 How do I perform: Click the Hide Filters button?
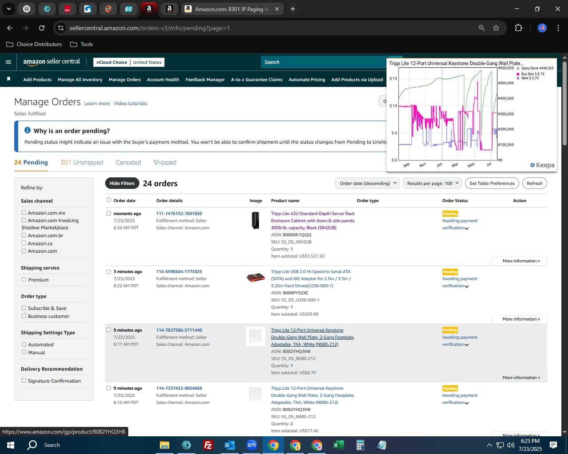122,183
